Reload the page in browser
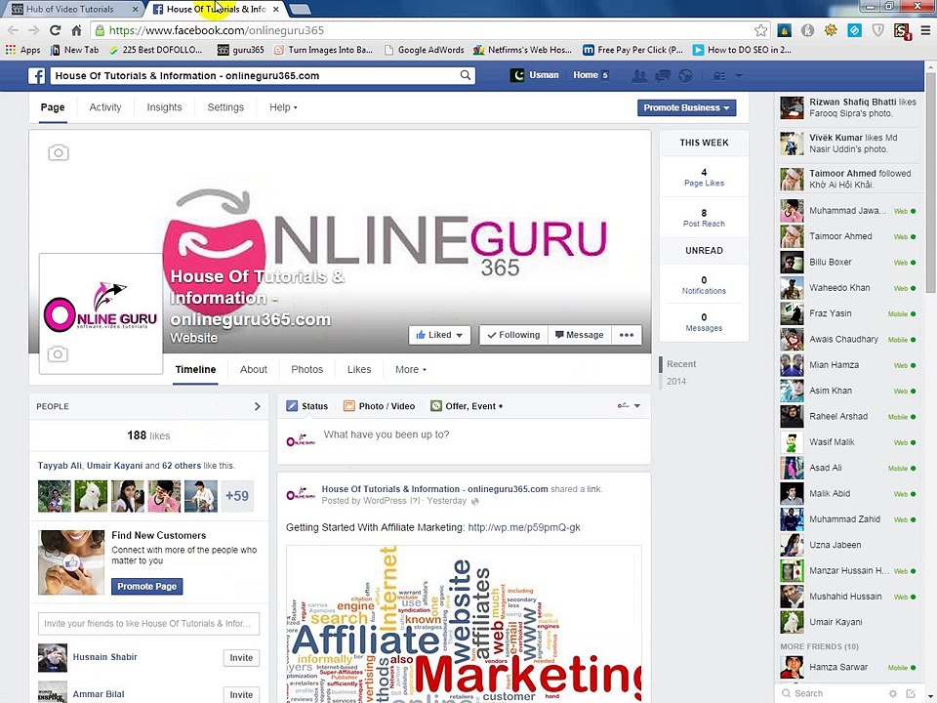Screen dimensions: 937x703 pos(55,30)
